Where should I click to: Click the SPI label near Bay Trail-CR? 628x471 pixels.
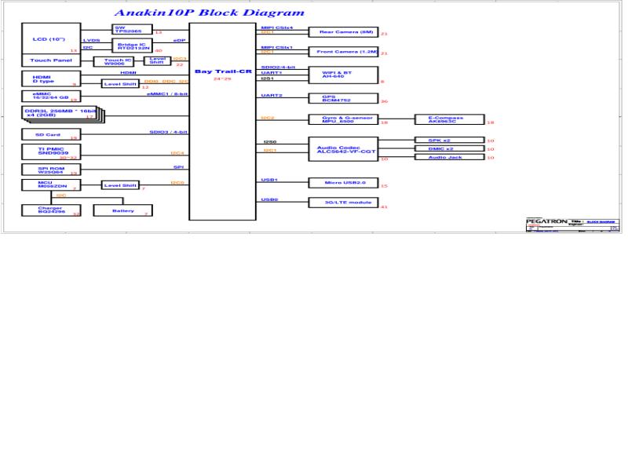click(178, 167)
